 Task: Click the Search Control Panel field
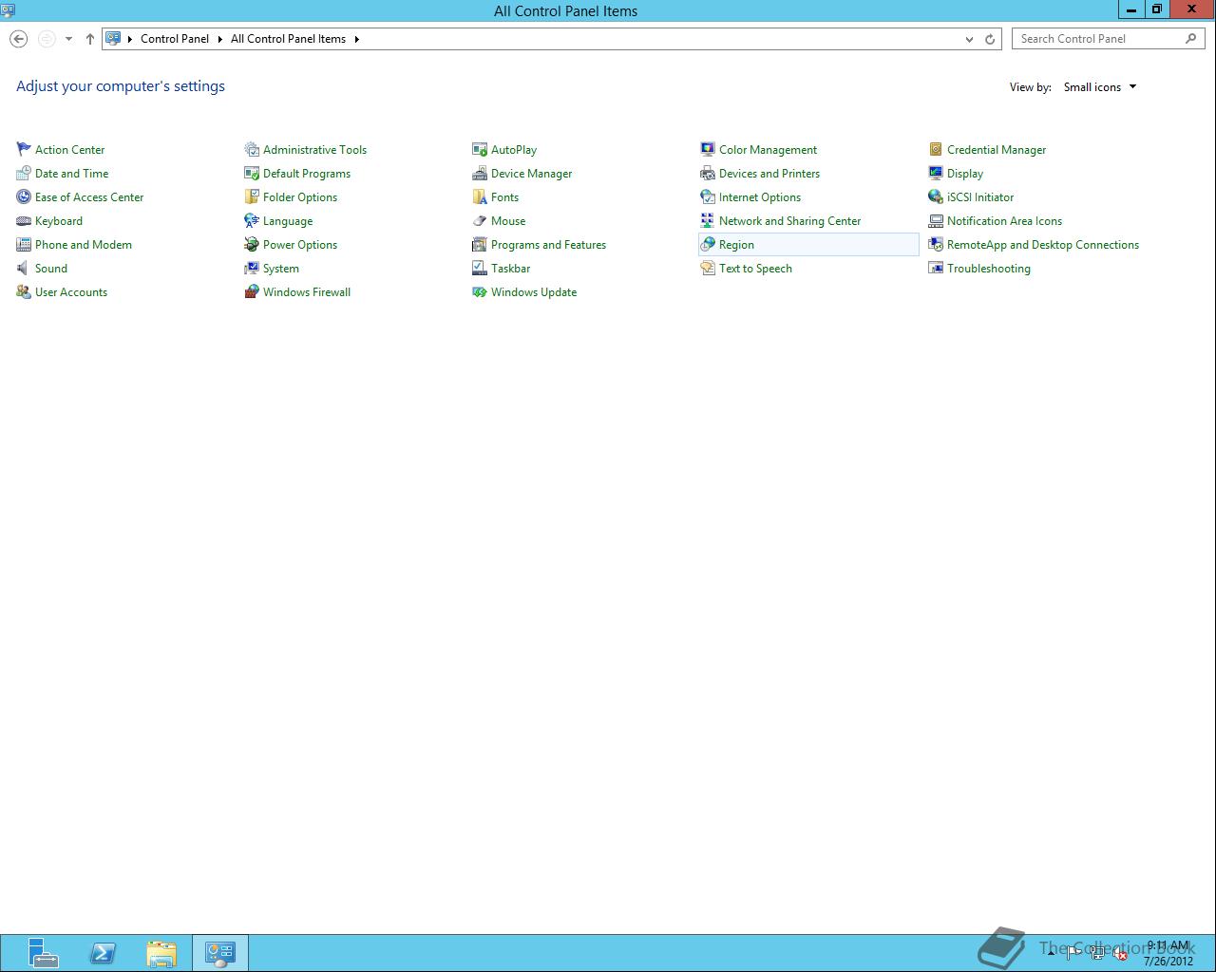1109,39
